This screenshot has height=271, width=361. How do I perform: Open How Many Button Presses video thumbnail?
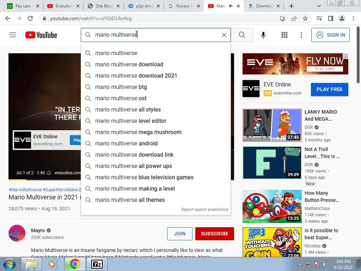(x=272, y=206)
